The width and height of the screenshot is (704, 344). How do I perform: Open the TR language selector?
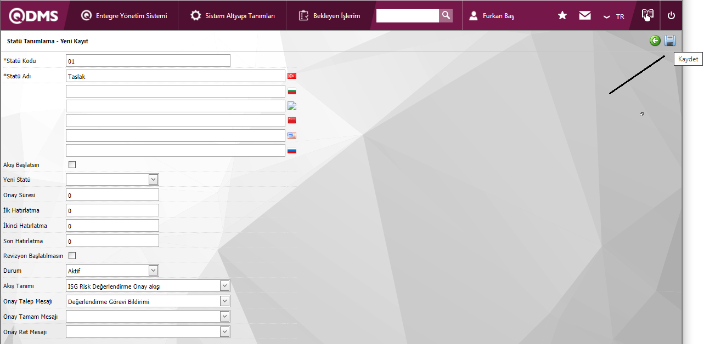coord(614,16)
